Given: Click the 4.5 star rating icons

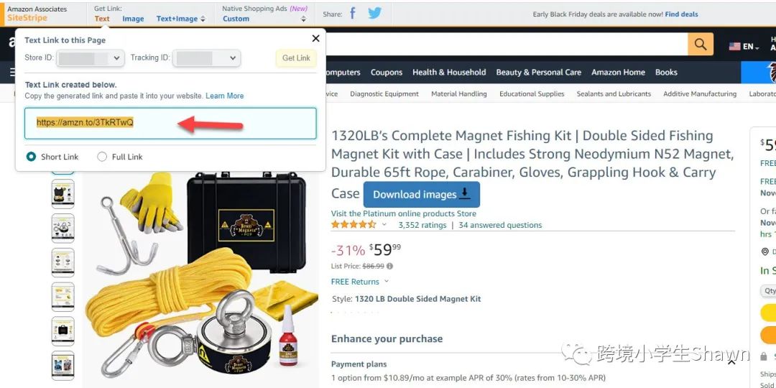Looking at the screenshot, I should (354, 225).
